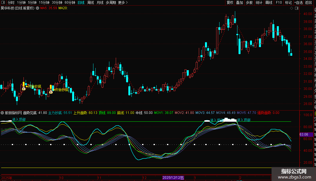Click month 10 on the time axis

(x=62, y=178)
